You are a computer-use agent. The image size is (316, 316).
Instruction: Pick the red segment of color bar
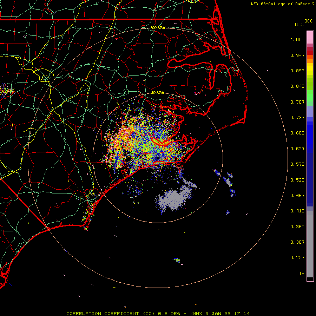[310, 53]
